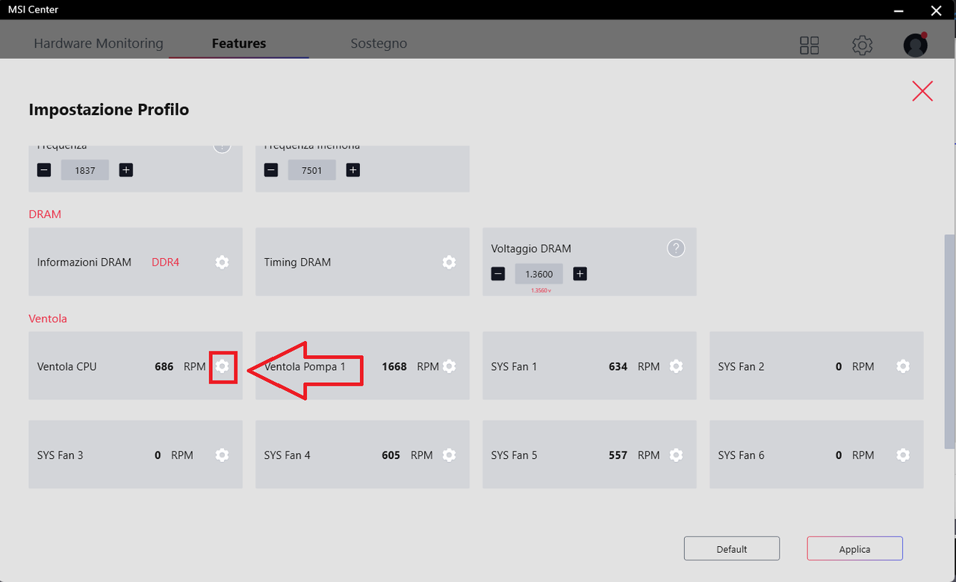
Task: Open the user profile avatar
Action: [x=916, y=45]
